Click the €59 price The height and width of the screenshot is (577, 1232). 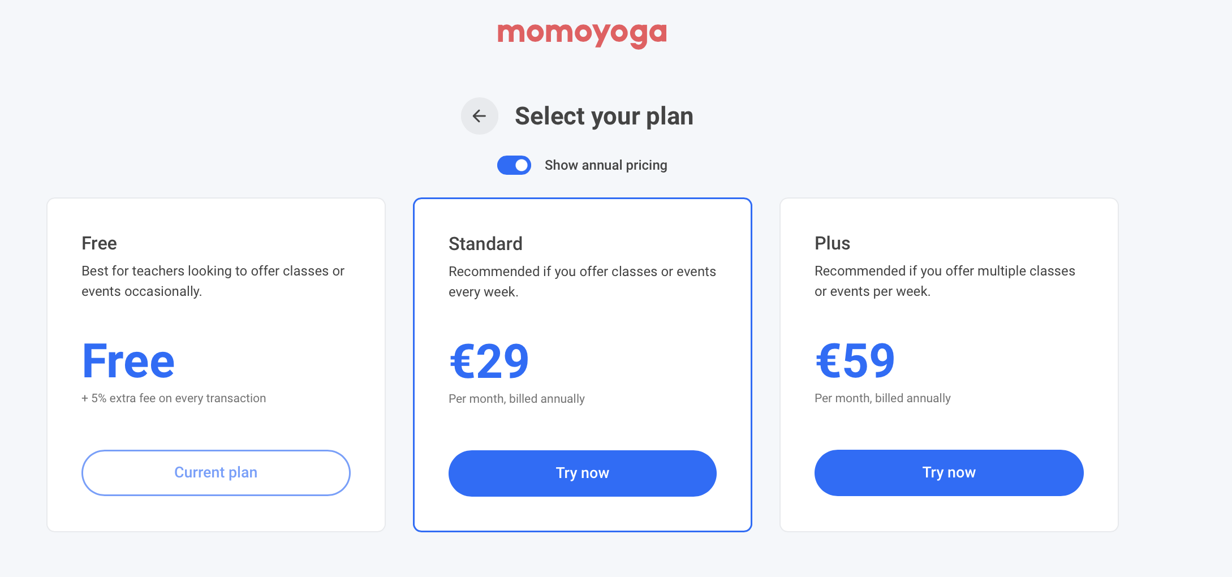pos(855,360)
